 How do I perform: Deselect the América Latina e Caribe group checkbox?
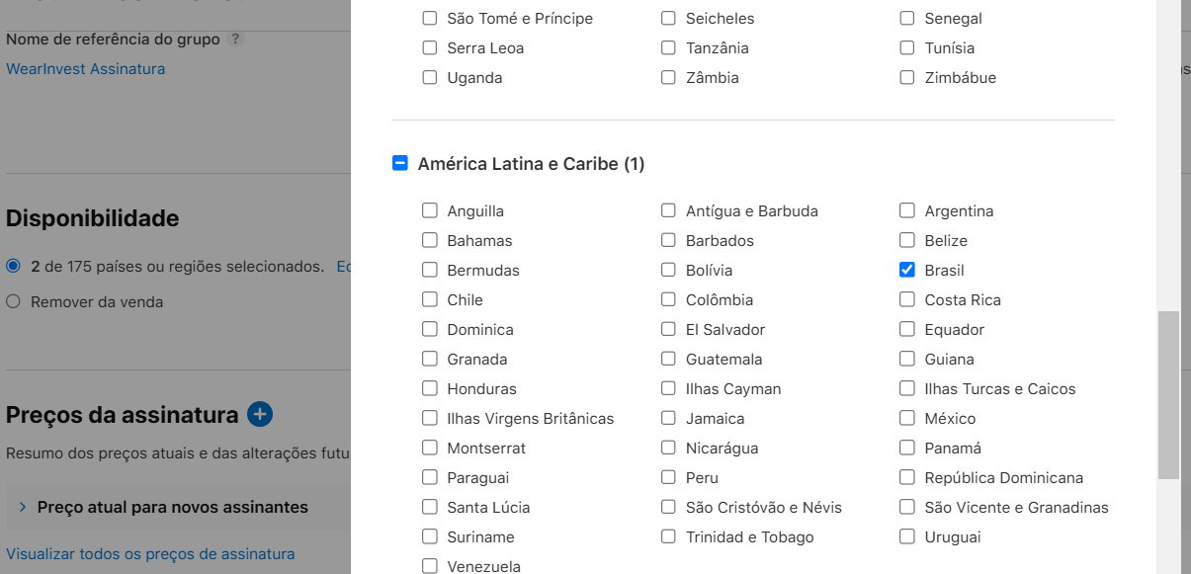[400, 164]
